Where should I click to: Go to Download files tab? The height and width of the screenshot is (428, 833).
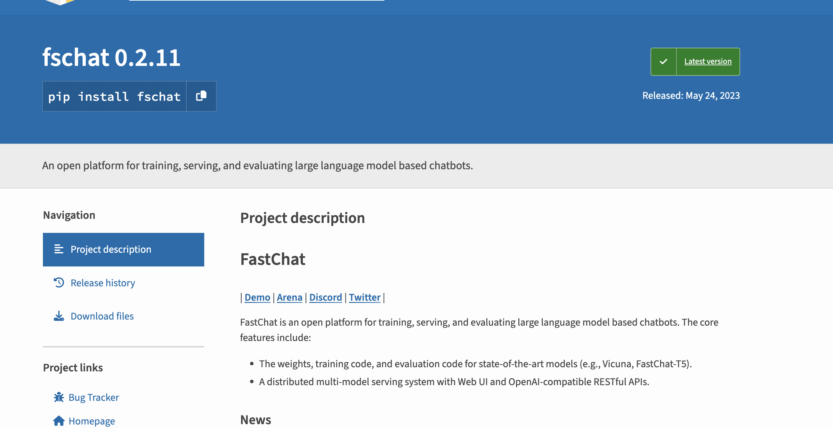point(102,316)
